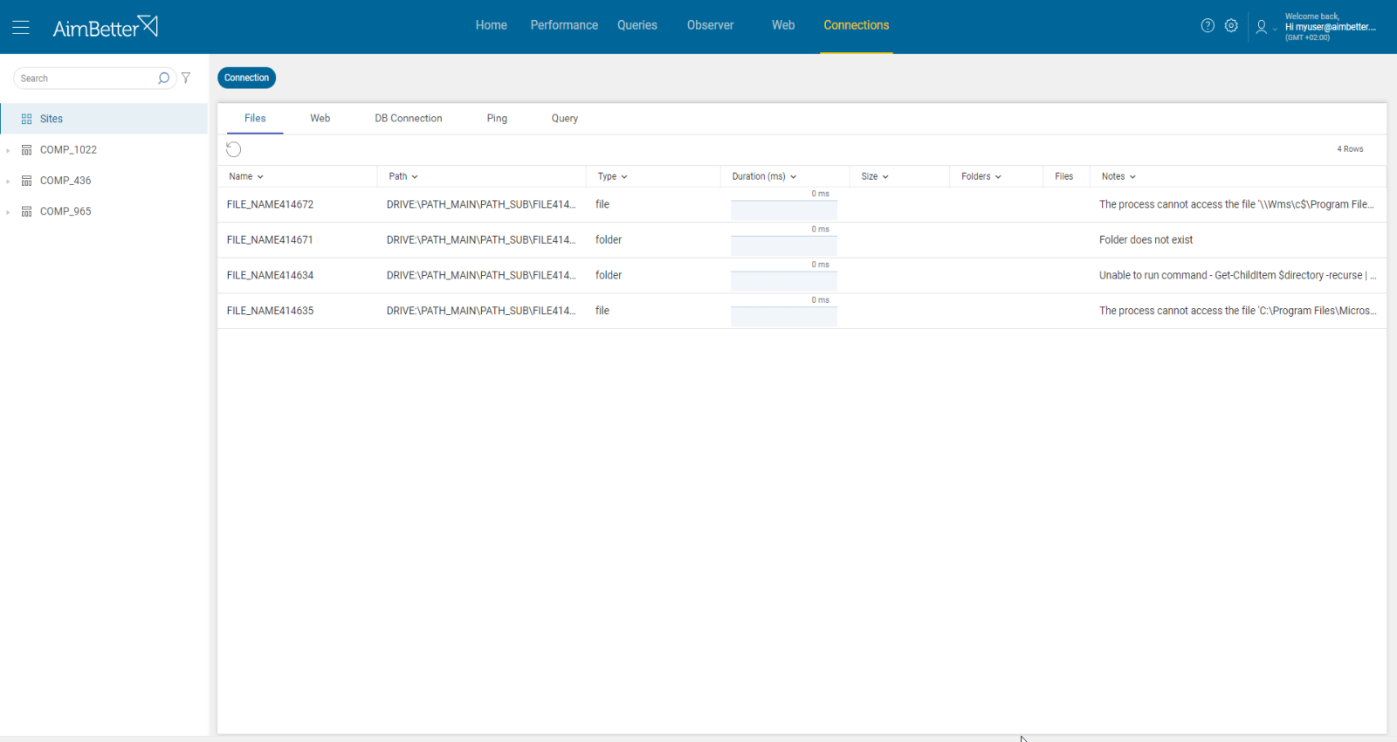This screenshot has height=742, width=1397.
Task: Click the path cell of FILE_NAME414671
Action: [x=481, y=240]
